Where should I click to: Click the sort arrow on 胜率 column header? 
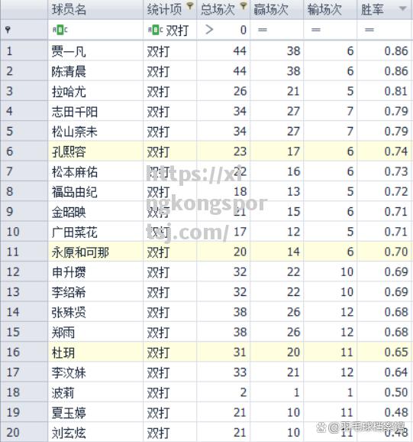[x=402, y=8]
